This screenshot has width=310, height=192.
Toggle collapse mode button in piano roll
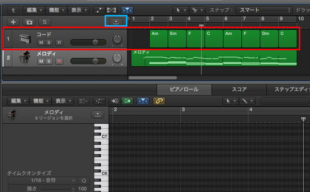(83, 101)
